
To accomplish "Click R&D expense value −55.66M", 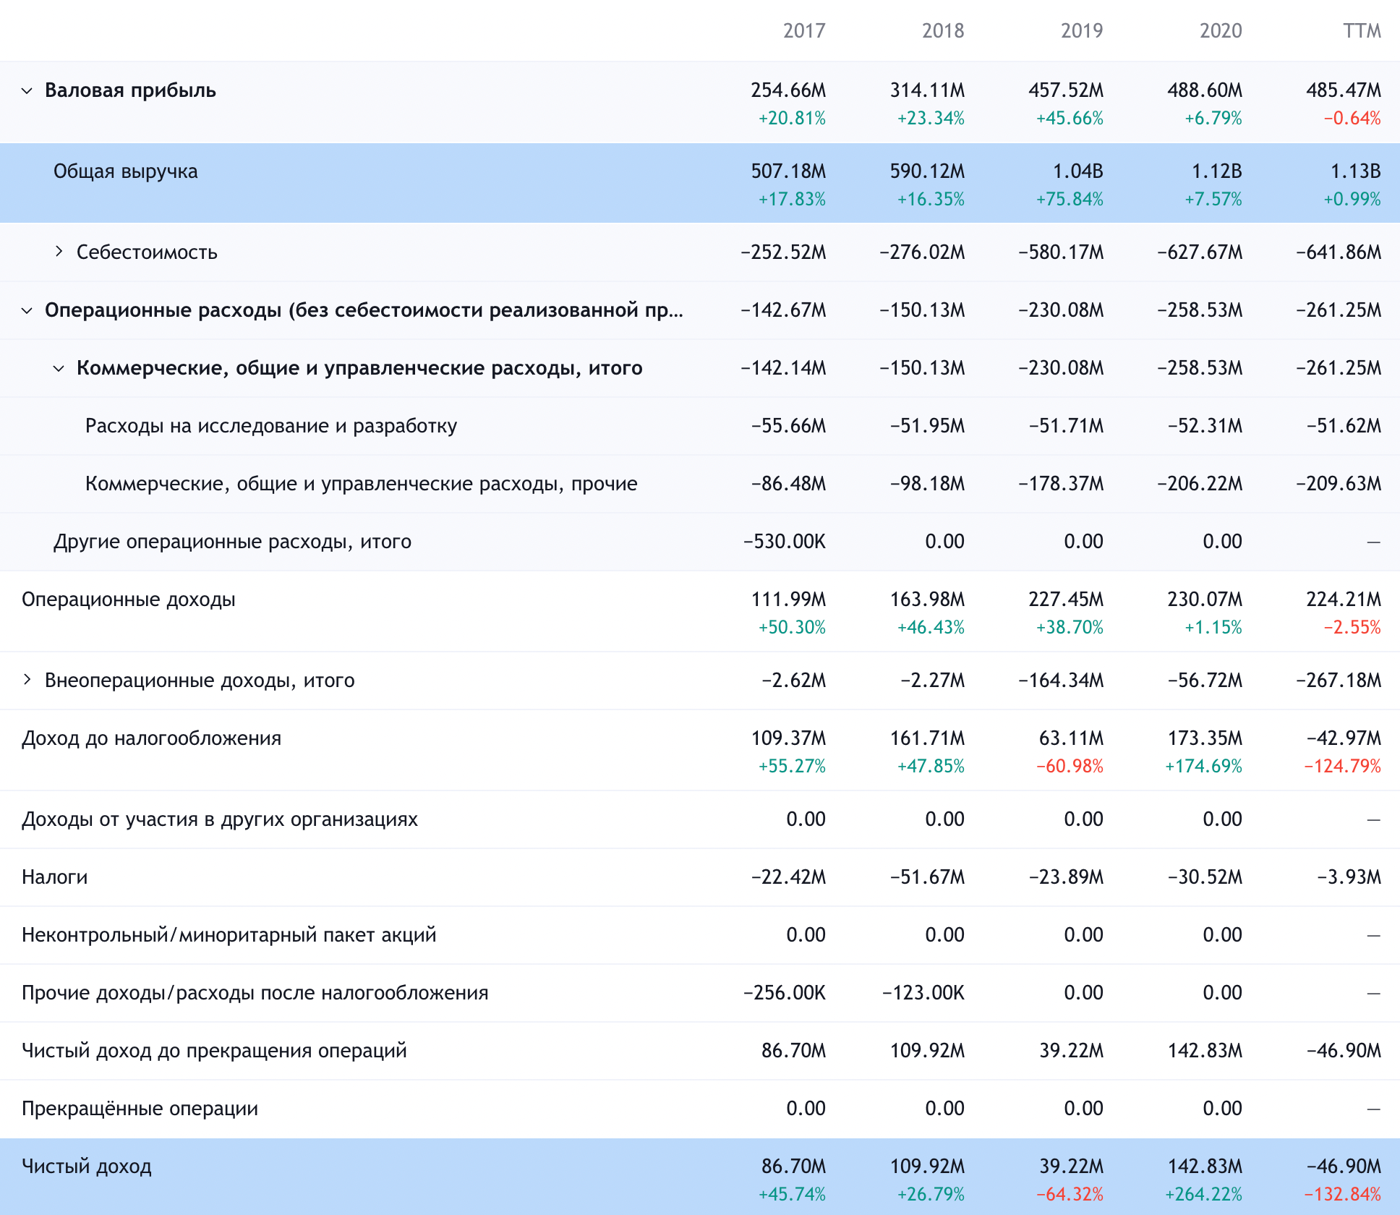I will pos(788,426).
